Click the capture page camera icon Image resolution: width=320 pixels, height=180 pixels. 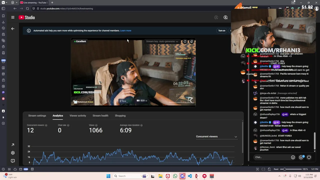pyautogui.click(x=257, y=169)
